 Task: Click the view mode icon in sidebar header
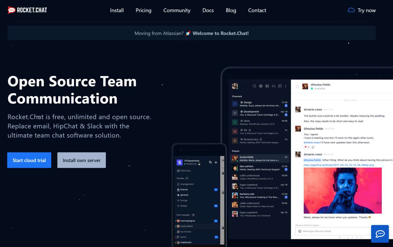coord(267,86)
